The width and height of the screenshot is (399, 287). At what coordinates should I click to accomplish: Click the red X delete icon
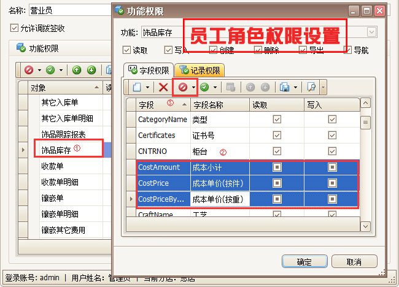(163, 88)
